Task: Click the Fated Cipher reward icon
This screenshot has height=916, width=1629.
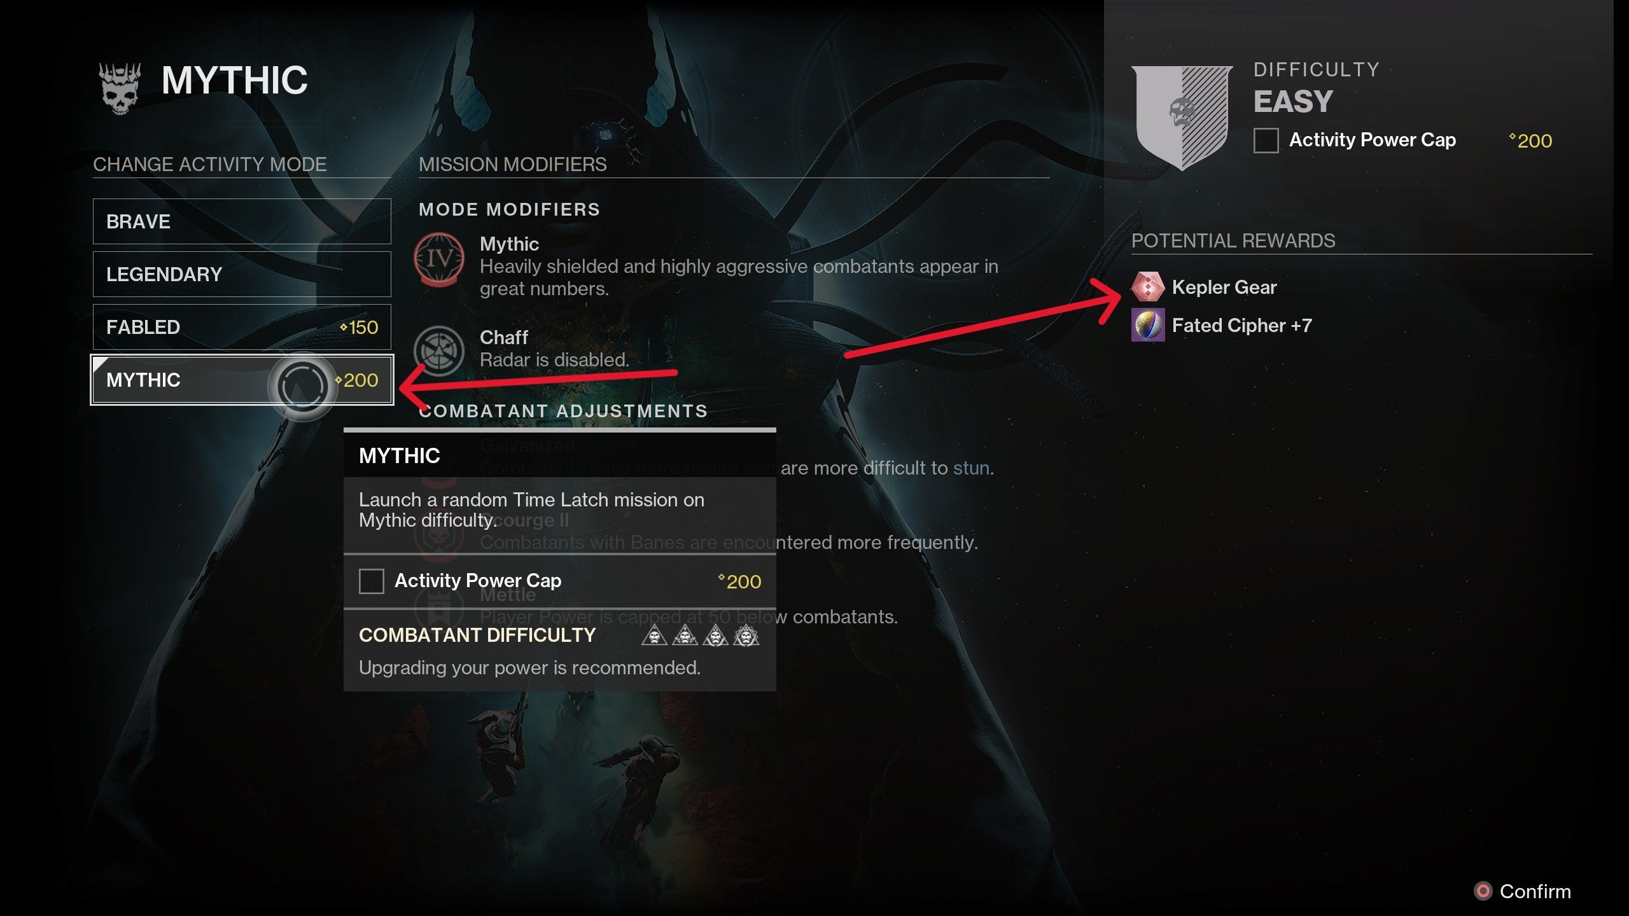Action: click(x=1148, y=325)
